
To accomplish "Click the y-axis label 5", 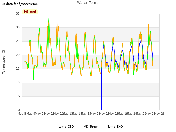I will pyautogui.click(x=19, y=96).
